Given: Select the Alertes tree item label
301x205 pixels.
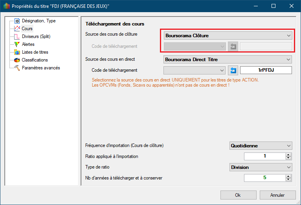Looking at the screenshot, I should tap(28, 44).
